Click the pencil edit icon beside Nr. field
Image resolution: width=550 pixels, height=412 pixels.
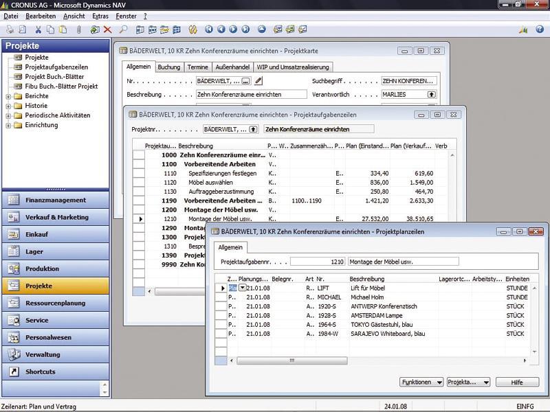[x=258, y=81]
